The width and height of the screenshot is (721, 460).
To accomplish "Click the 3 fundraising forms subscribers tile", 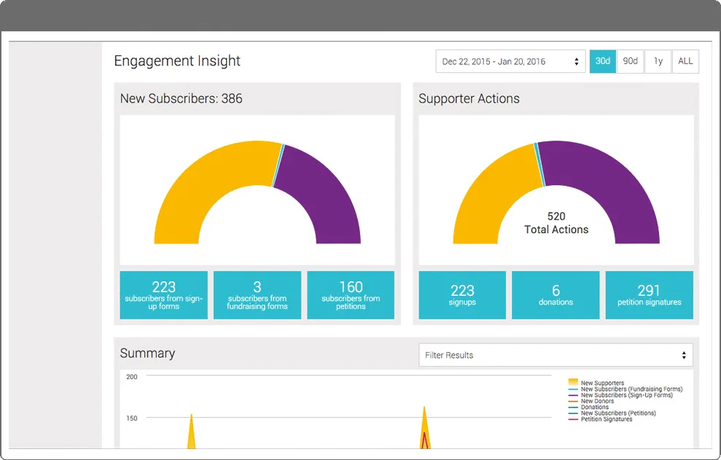I will coord(257,295).
